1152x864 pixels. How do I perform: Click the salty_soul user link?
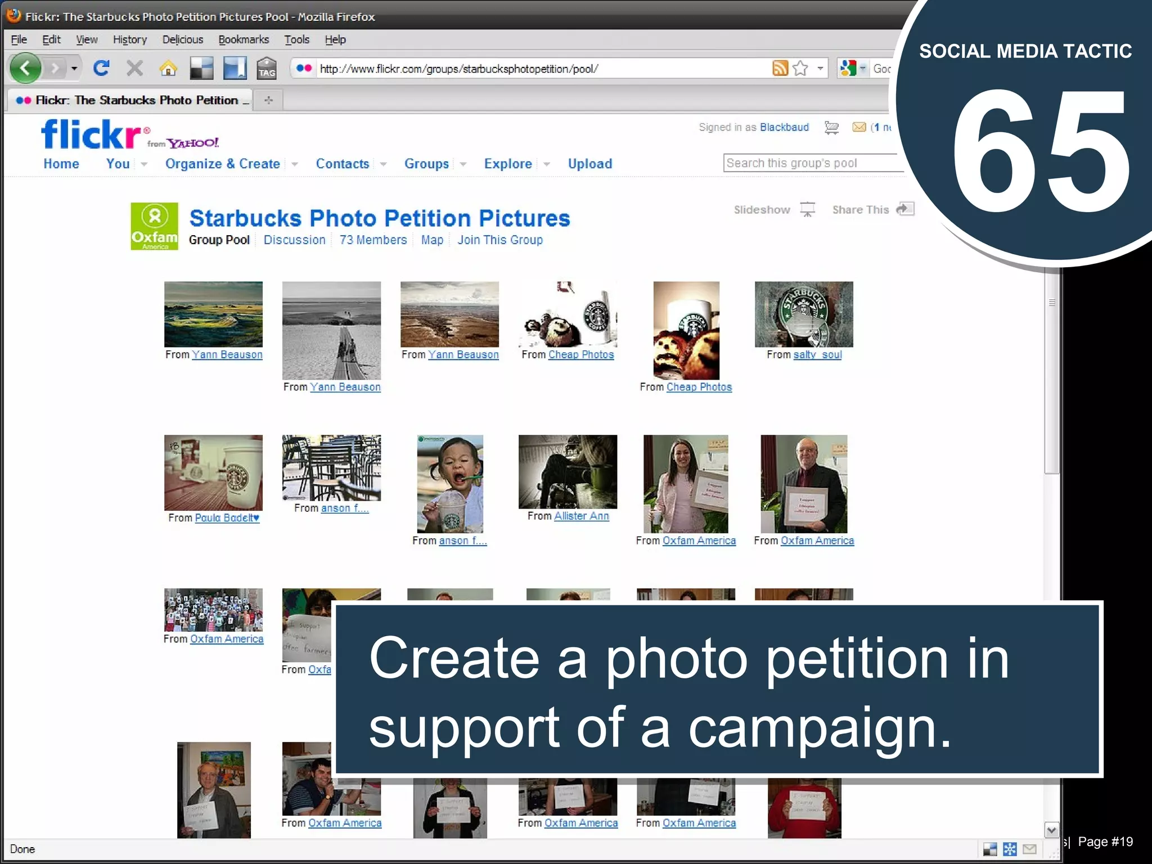click(817, 355)
